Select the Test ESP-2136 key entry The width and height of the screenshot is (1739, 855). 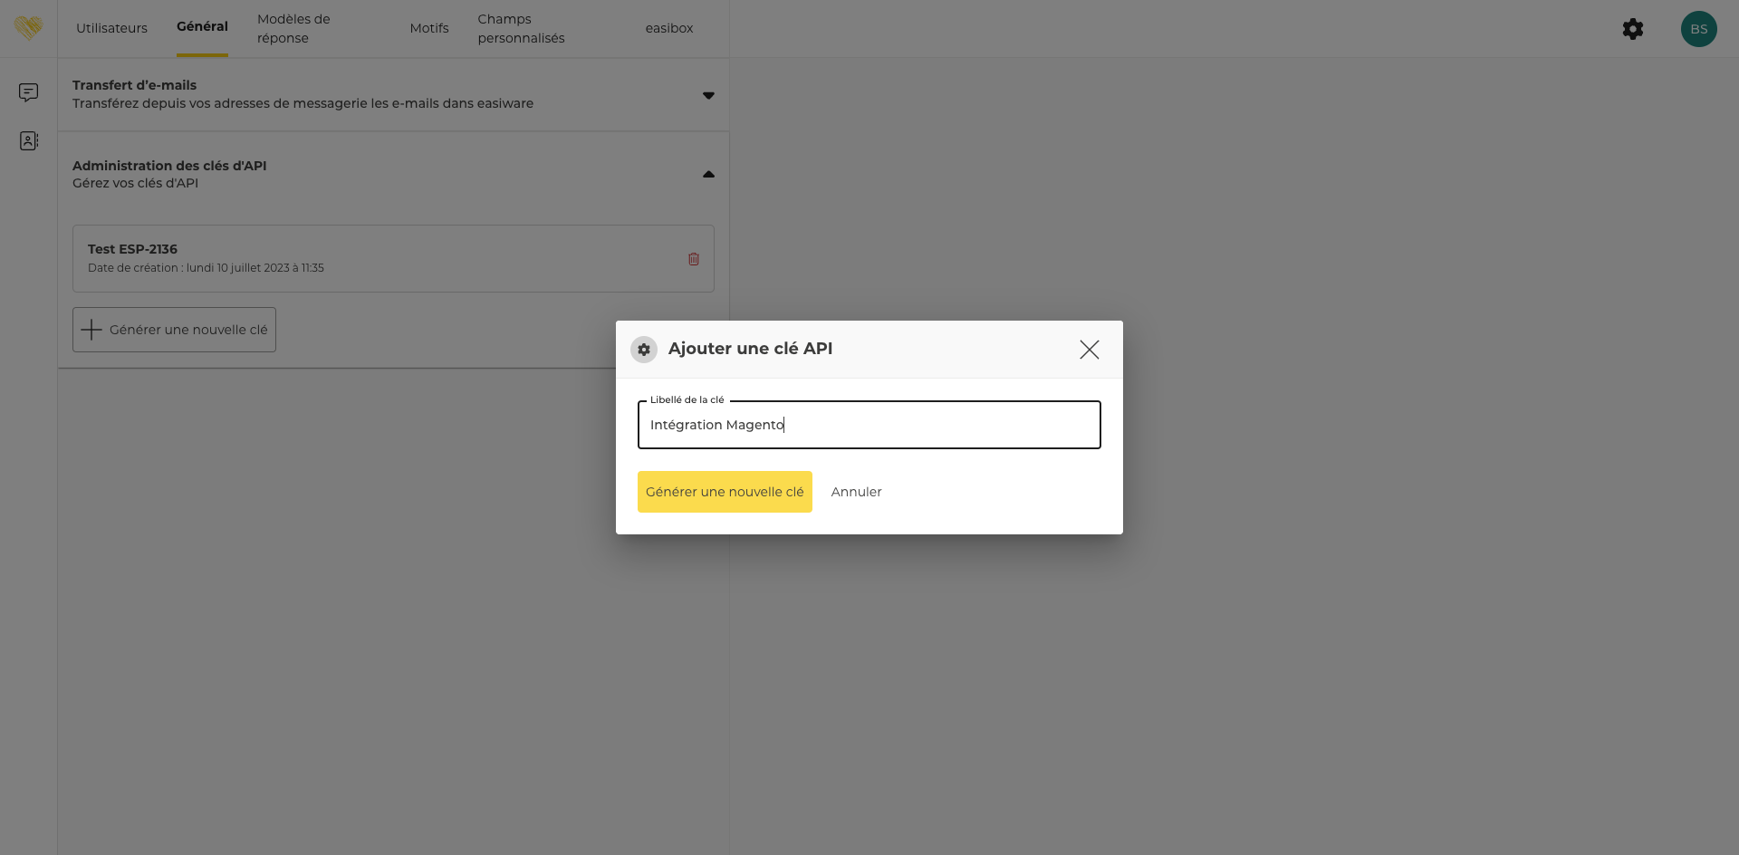tap(362, 258)
